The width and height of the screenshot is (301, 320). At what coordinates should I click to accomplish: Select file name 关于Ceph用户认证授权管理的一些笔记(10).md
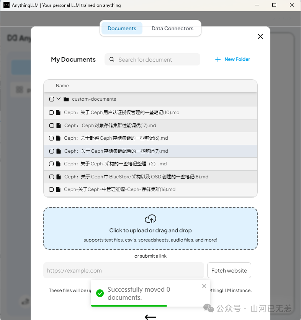pos(122,113)
